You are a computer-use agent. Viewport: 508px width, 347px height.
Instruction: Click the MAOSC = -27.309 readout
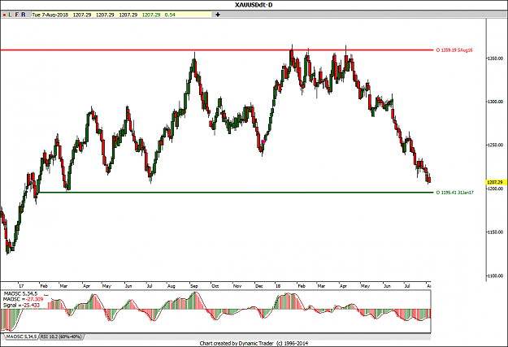click(23, 299)
